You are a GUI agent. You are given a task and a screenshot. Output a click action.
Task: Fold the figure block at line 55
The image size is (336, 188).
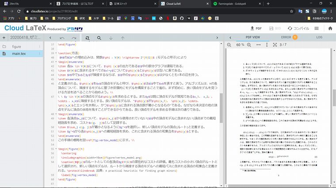tap(56, 149)
